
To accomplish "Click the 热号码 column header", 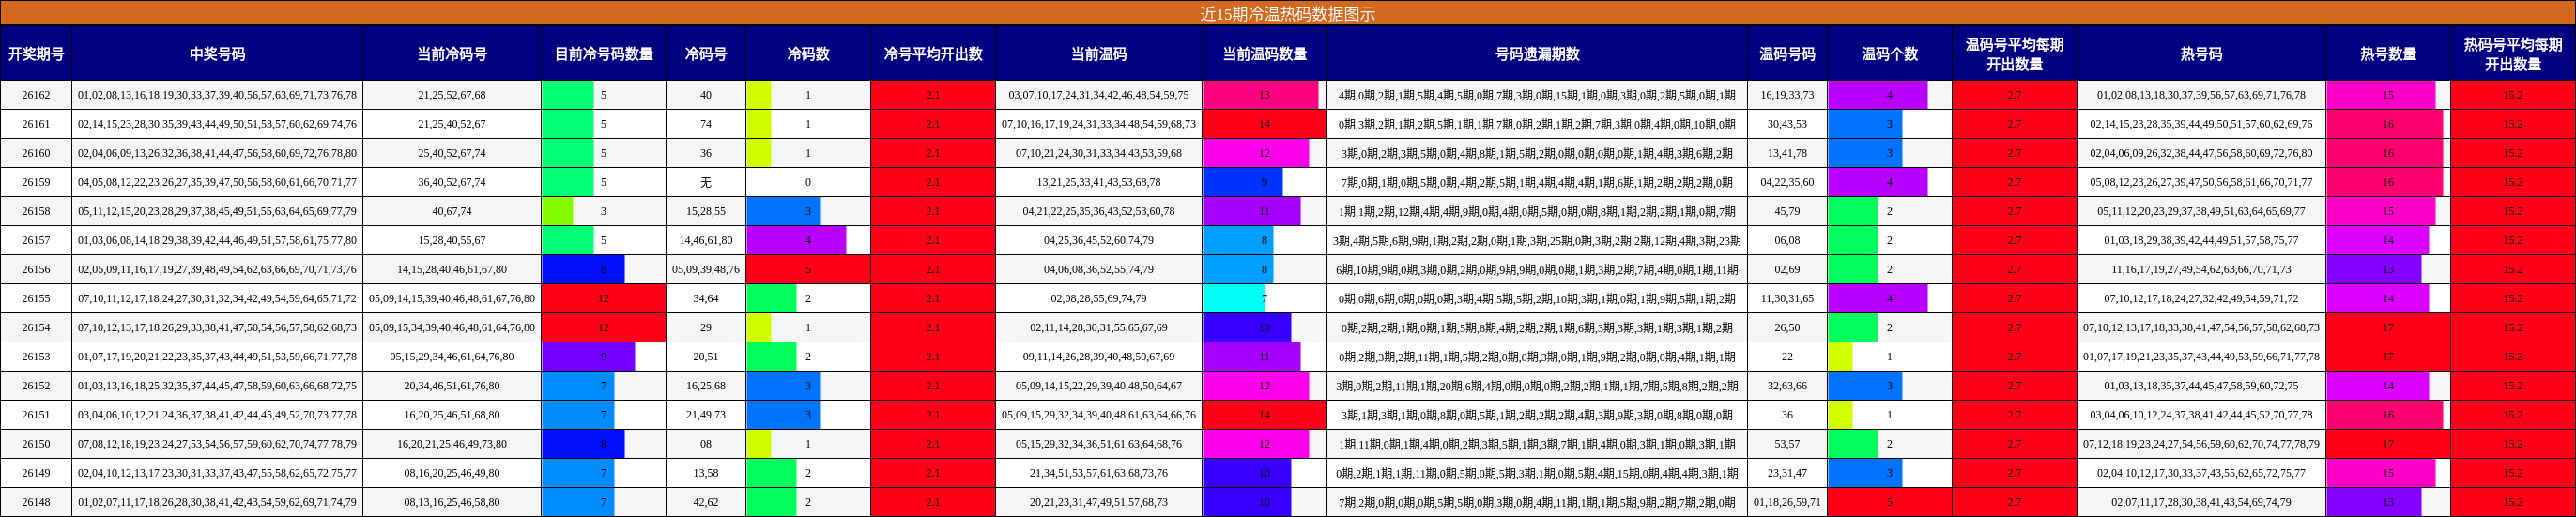I will (2201, 53).
